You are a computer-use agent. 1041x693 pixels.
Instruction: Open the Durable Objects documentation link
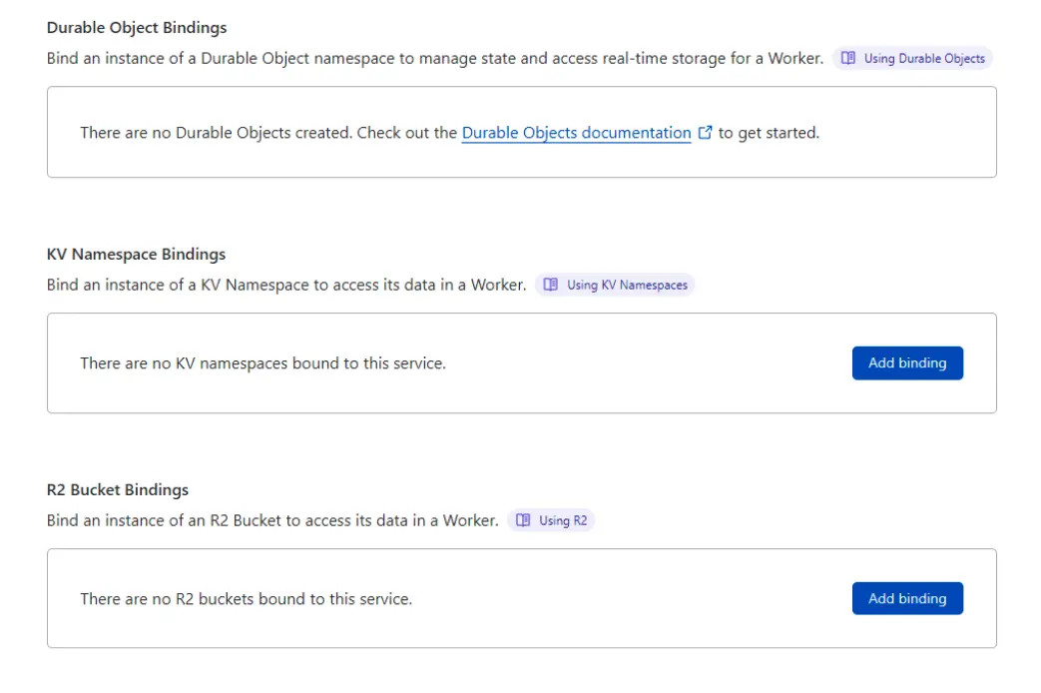[x=576, y=132]
